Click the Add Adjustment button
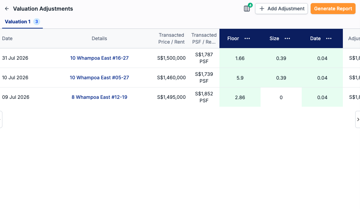 [x=281, y=9]
